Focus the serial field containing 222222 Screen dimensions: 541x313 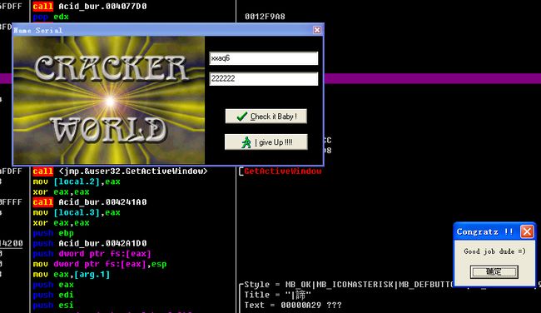tap(264, 79)
